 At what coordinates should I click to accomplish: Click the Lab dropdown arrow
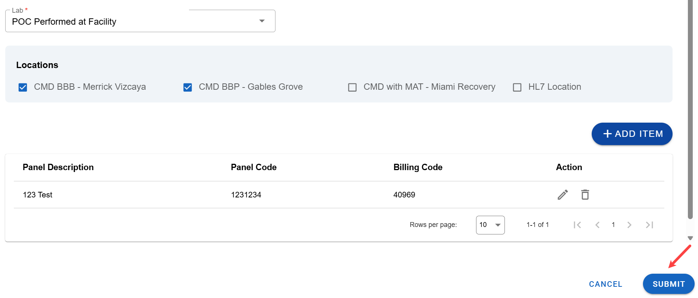(262, 21)
